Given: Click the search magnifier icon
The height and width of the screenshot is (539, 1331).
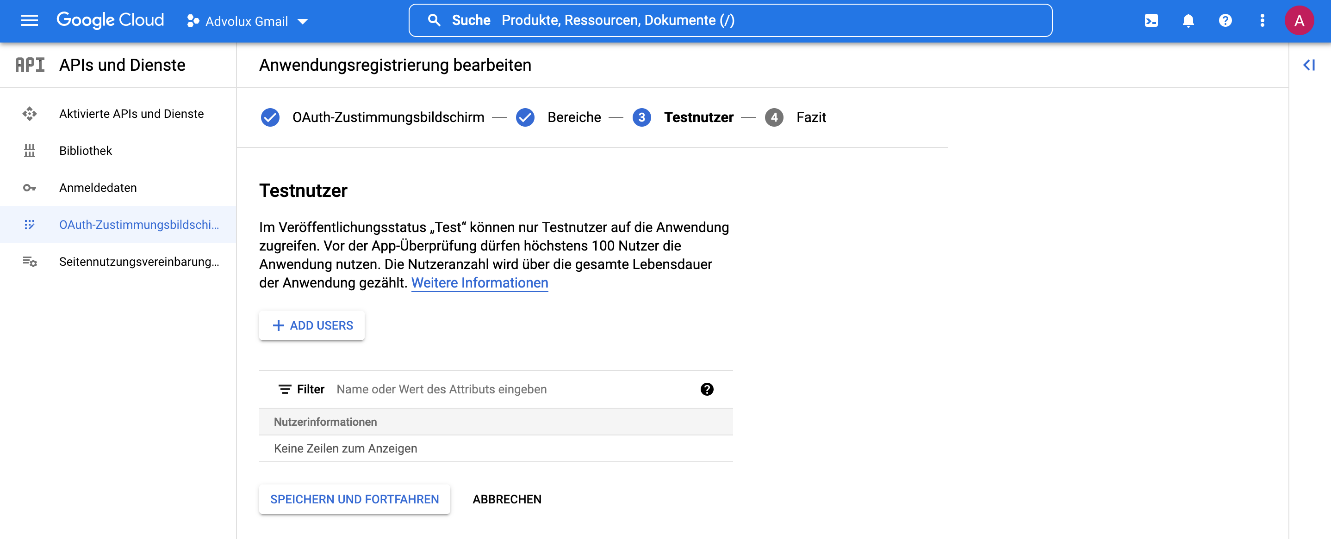Looking at the screenshot, I should tap(434, 20).
